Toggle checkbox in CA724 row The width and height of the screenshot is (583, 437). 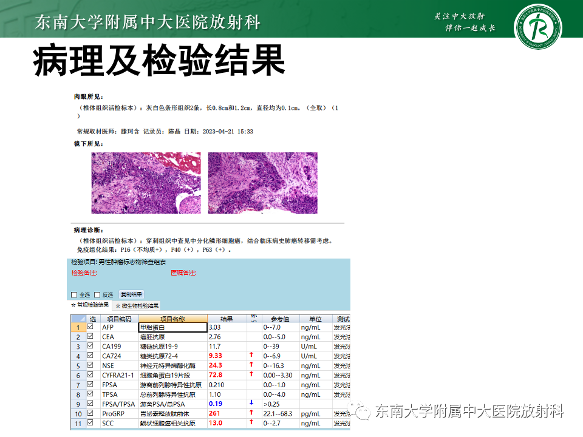point(90,356)
